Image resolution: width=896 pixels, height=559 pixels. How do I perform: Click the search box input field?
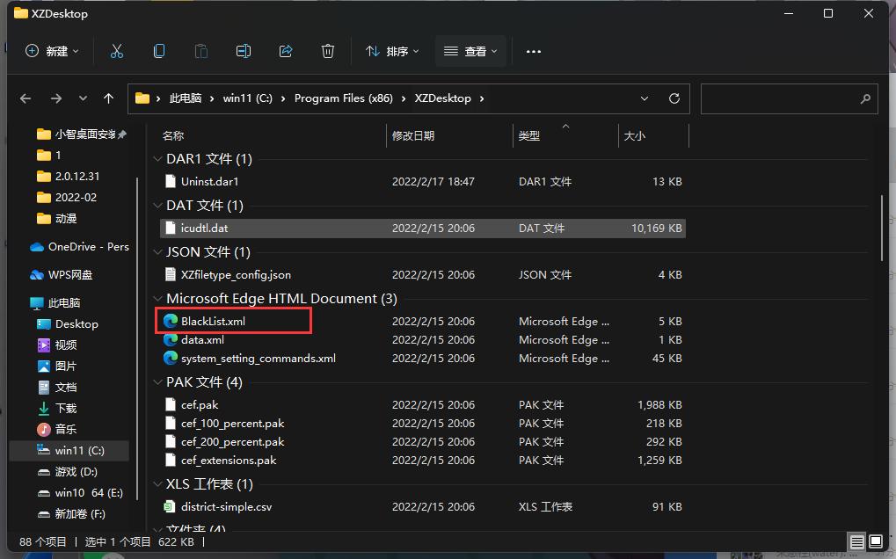[778, 98]
